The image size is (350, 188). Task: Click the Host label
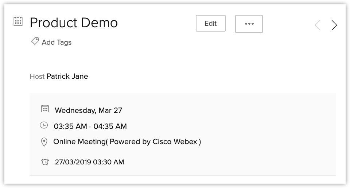pyautogui.click(x=37, y=77)
